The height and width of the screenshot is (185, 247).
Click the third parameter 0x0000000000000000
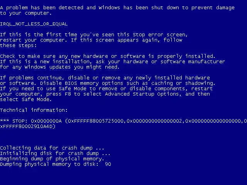coord(213,121)
